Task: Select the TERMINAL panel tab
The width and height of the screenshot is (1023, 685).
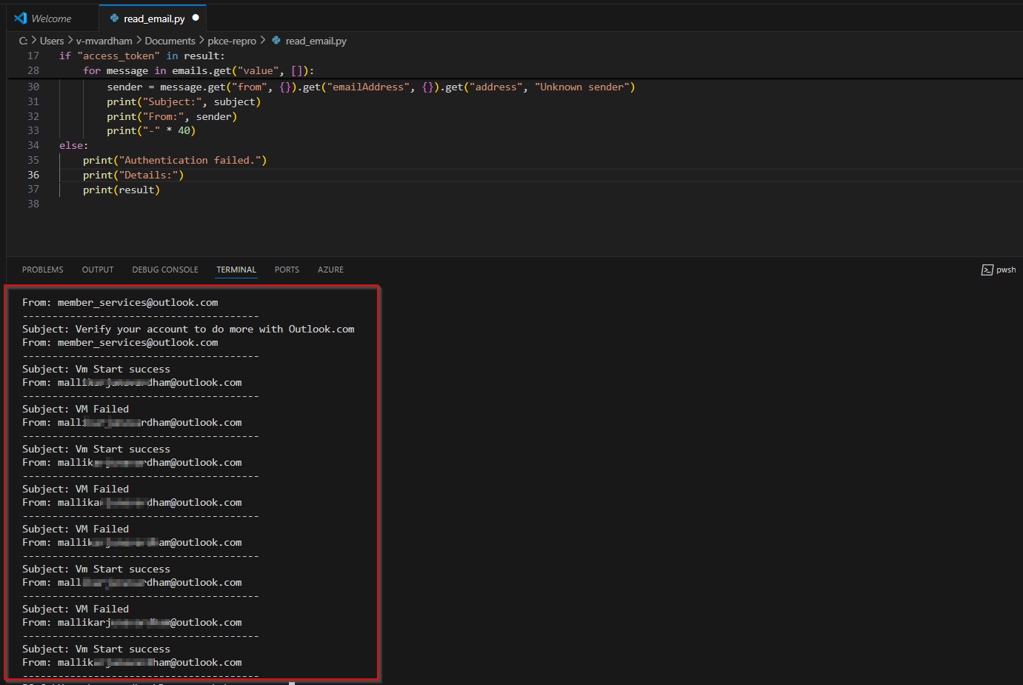Action: [x=236, y=270]
